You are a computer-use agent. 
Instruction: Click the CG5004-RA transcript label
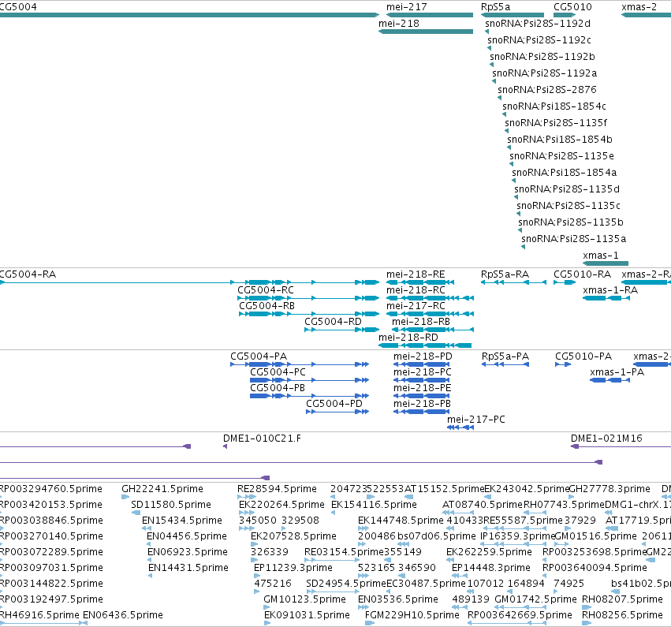28,274
